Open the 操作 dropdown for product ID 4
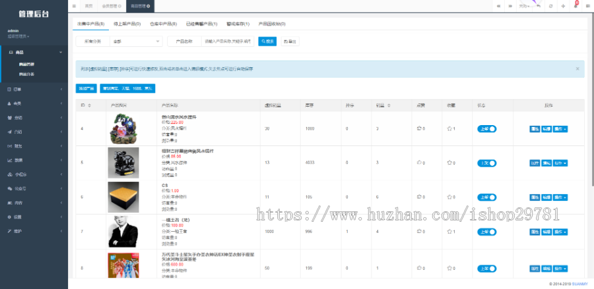The width and height of the screenshot is (594, 289). [x=560, y=129]
